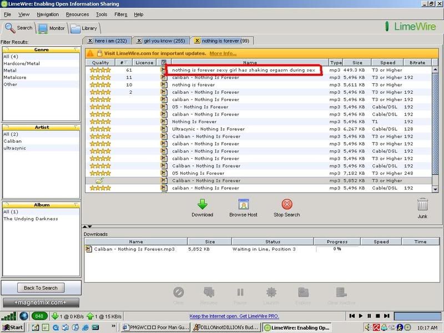Click the volume speaker tray icon
The width and height of the screenshot is (444, 333).
pyautogui.click(x=368, y=327)
